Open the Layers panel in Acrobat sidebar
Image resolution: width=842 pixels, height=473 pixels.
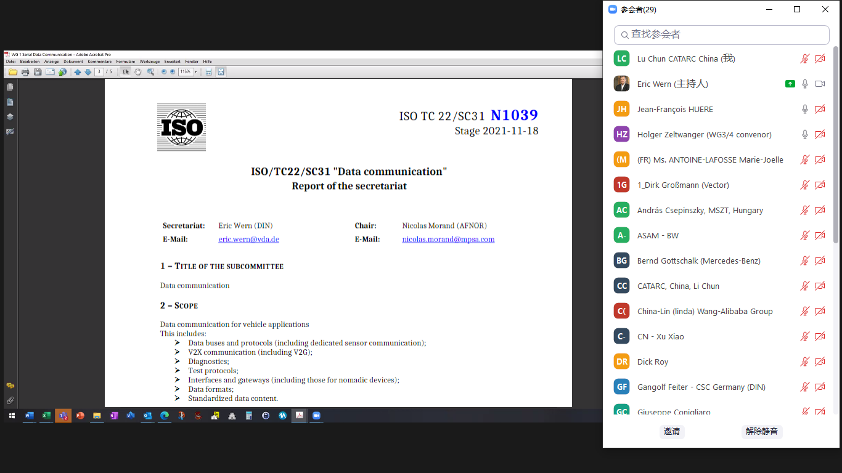click(x=10, y=116)
